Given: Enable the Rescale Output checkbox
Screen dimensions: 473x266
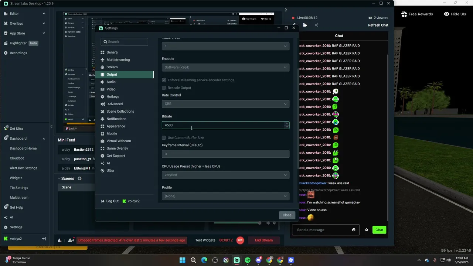Looking at the screenshot, I should tap(164, 88).
